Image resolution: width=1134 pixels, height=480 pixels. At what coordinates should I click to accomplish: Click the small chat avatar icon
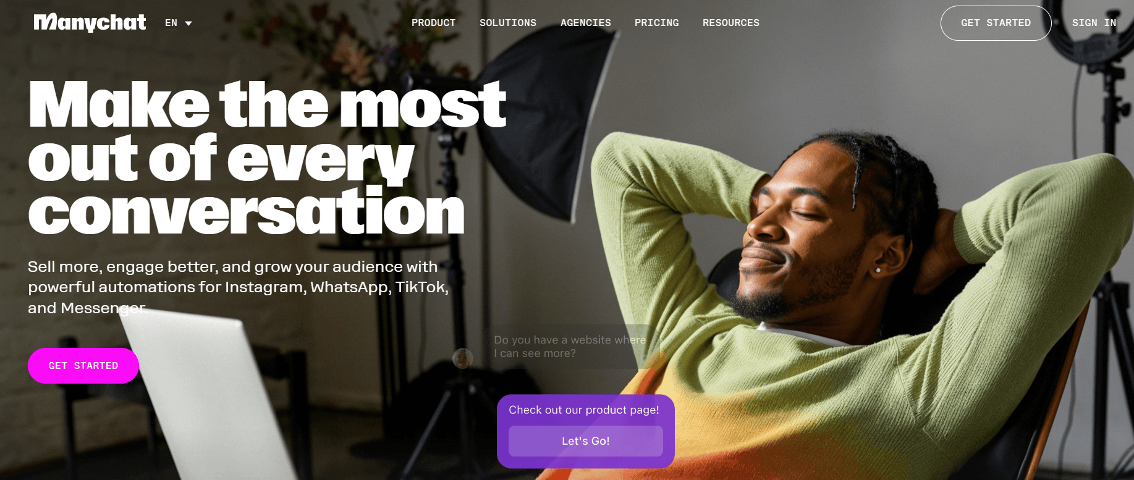tap(463, 358)
